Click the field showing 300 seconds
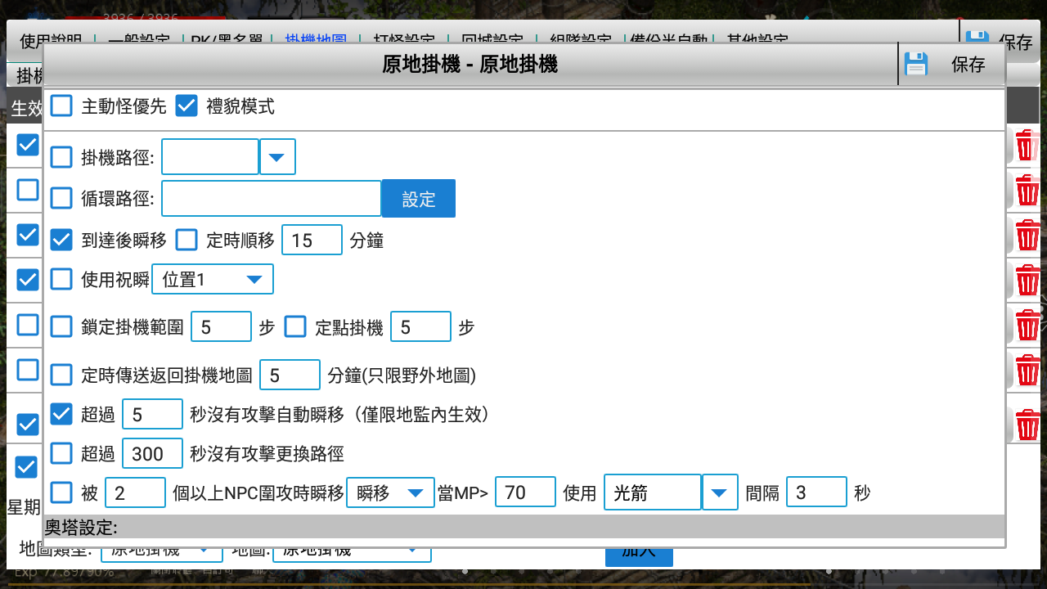The height and width of the screenshot is (589, 1047). (x=152, y=453)
